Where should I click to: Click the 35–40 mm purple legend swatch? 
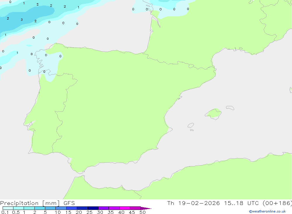114,208
